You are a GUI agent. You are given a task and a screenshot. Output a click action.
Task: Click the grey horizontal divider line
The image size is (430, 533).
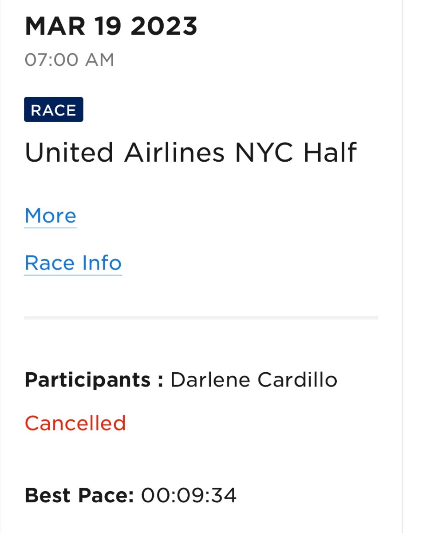point(201,318)
